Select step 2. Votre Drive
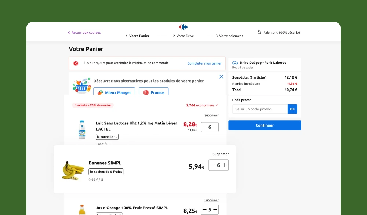This screenshot has height=215, width=367. point(183,36)
